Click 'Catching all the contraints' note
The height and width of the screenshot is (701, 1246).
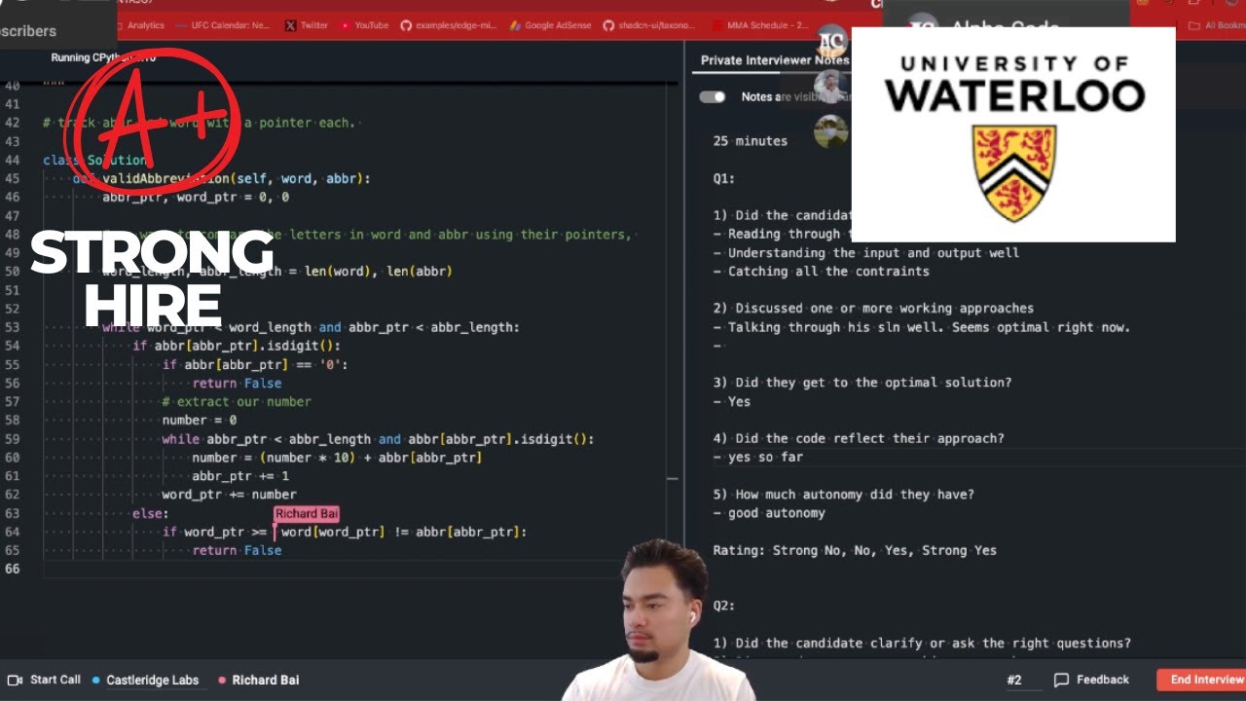click(x=822, y=272)
